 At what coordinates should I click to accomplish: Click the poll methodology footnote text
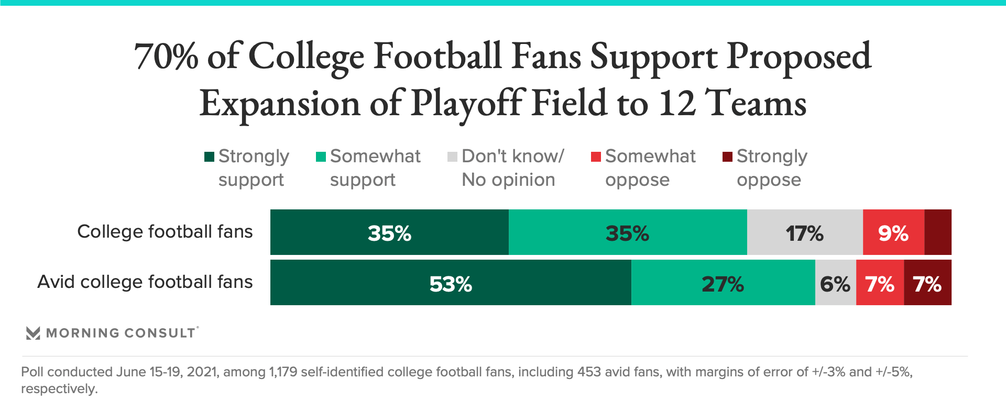[x=466, y=379]
